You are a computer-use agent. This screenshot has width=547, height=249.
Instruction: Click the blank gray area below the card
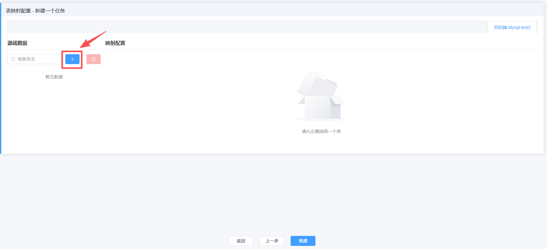pyautogui.click(x=273, y=193)
